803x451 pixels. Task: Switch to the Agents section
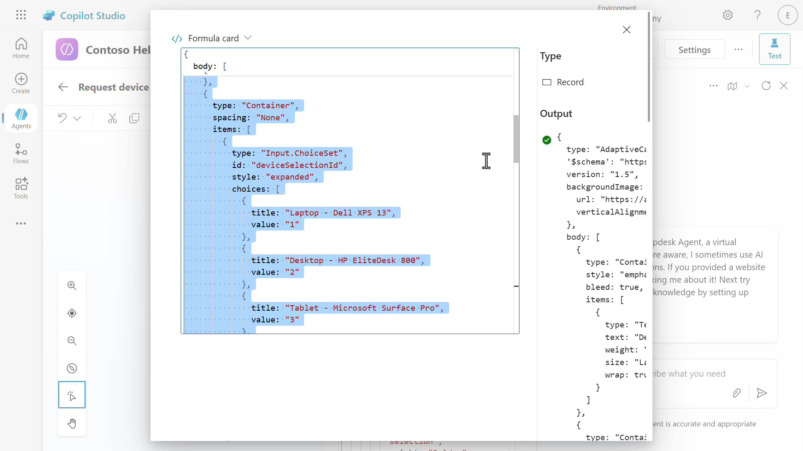click(x=20, y=118)
